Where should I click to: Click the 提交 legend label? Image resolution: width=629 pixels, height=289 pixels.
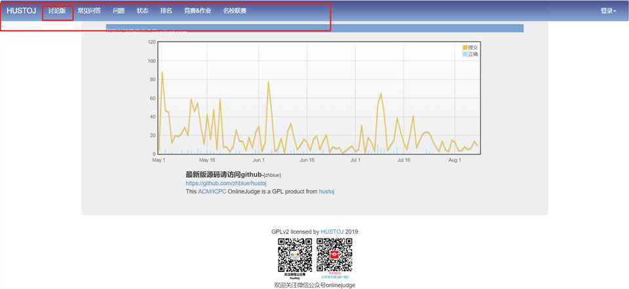[x=473, y=47]
